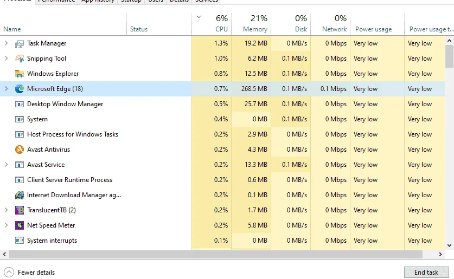Click the System interrupts icon
The width and height of the screenshot is (454, 279).
coord(20,241)
